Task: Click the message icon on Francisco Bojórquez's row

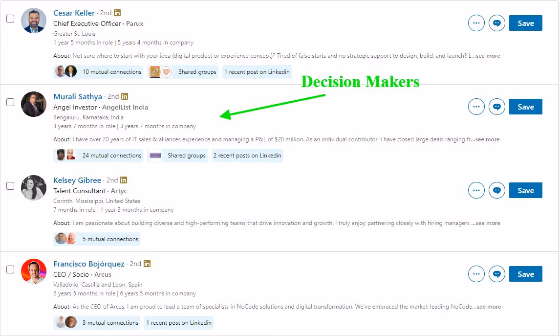Action: pos(496,274)
